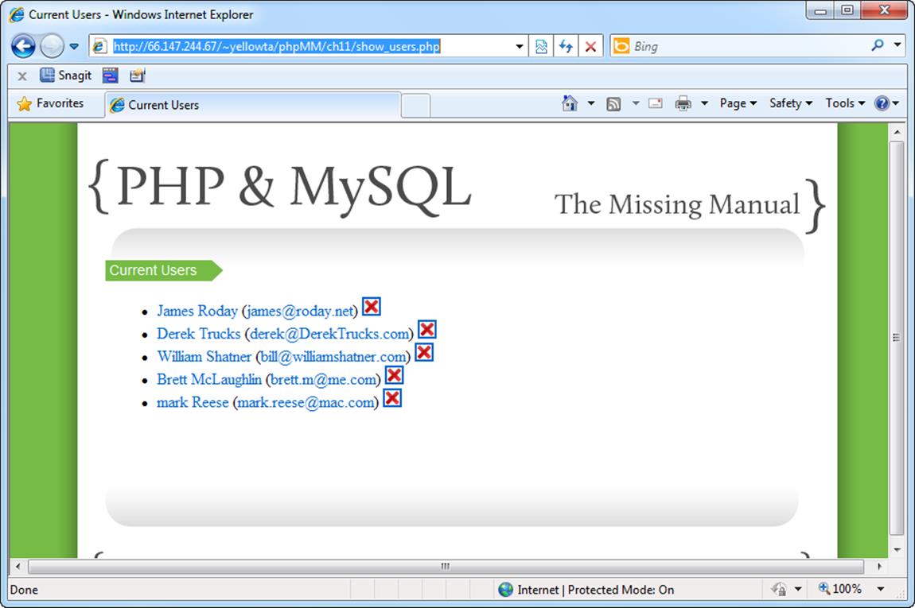Click the Read Mail icon
915x608 pixels.
coord(656,103)
